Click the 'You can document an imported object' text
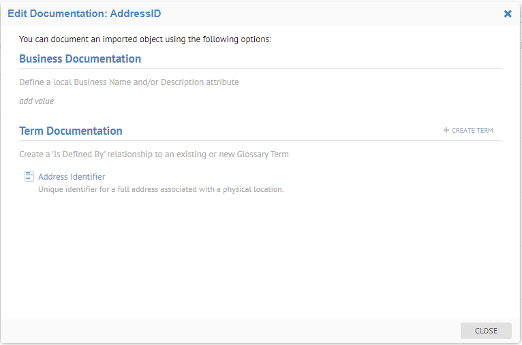Screen dimensions: 522x345 click(145, 39)
